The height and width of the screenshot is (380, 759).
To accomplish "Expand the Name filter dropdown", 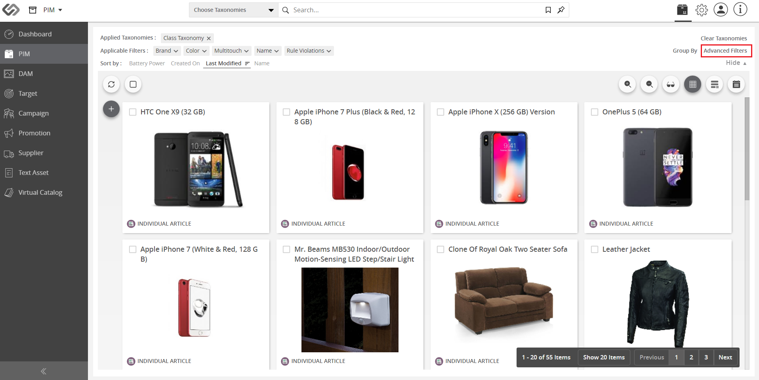I will tap(268, 51).
